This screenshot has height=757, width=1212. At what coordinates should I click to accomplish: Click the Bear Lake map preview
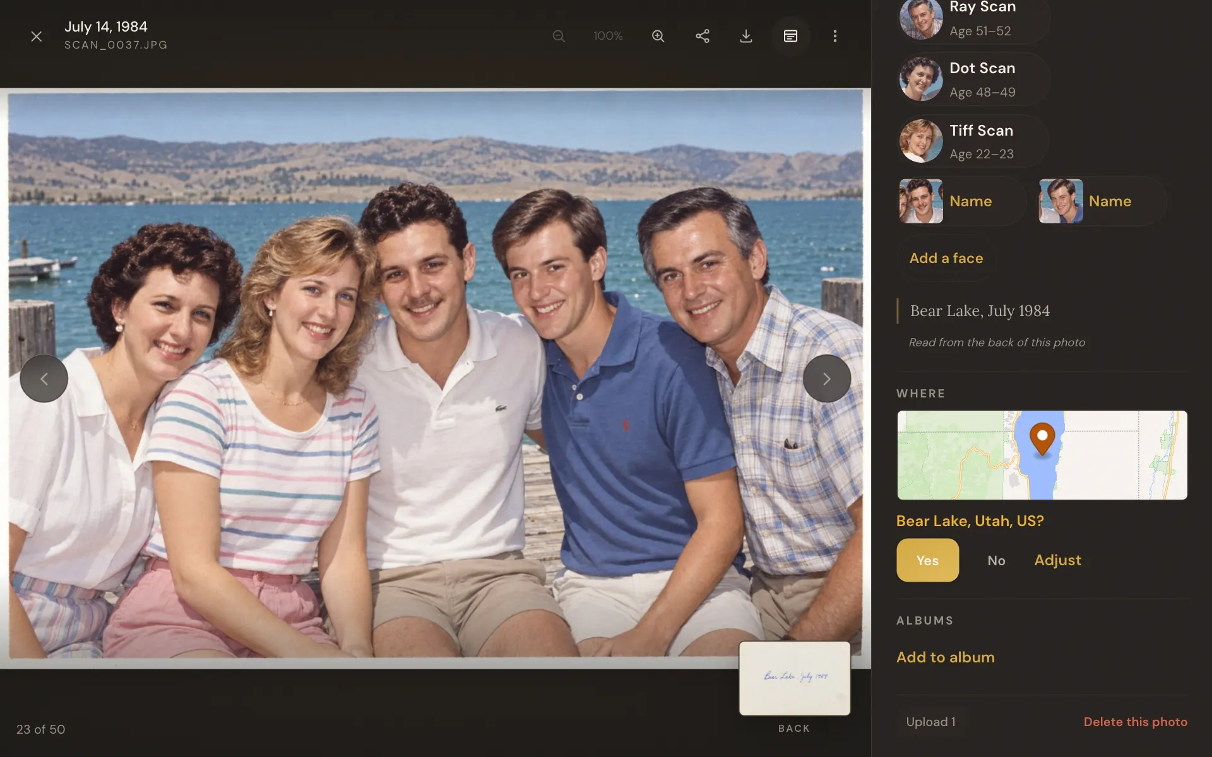[1042, 455]
